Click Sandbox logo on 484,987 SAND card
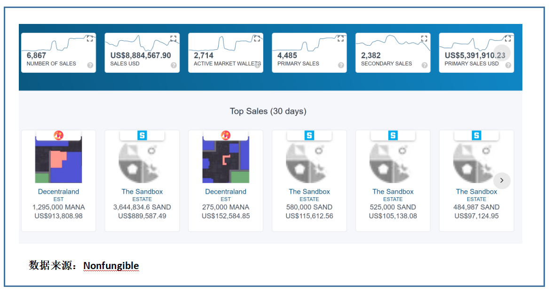552x293 pixels. click(477, 135)
